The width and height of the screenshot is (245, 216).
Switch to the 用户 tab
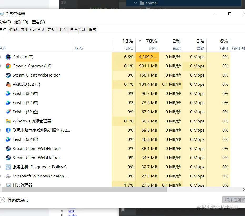[x=62, y=30]
